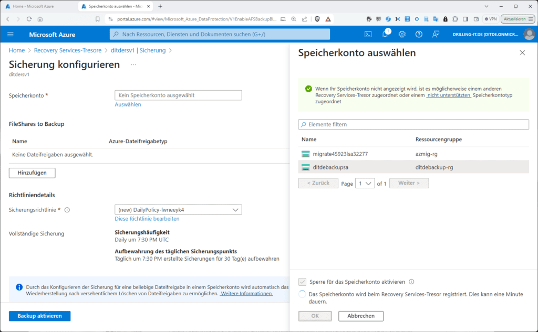Screen dimensions: 538x332
Task: Click the storage icon of ditdebackupsa
Action: tap(305, 167)
